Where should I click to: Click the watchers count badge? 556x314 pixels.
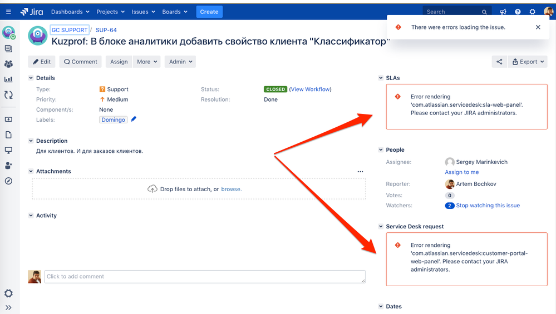coord(450,205)
